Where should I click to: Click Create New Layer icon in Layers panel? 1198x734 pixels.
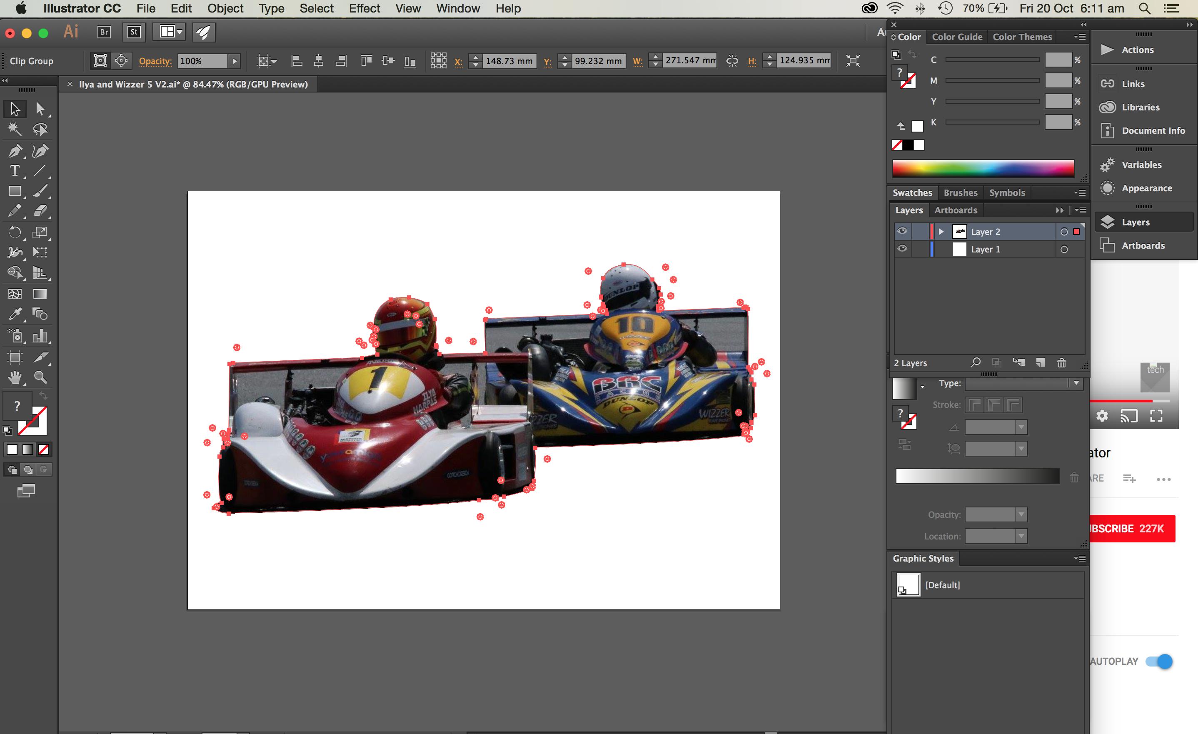click(1040, 362)
